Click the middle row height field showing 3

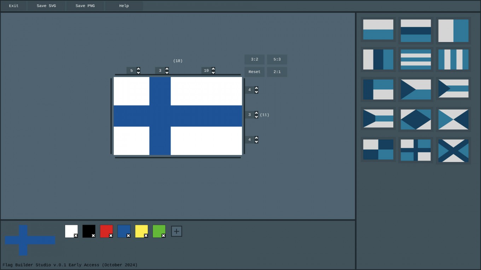click(x=250, y=115)
